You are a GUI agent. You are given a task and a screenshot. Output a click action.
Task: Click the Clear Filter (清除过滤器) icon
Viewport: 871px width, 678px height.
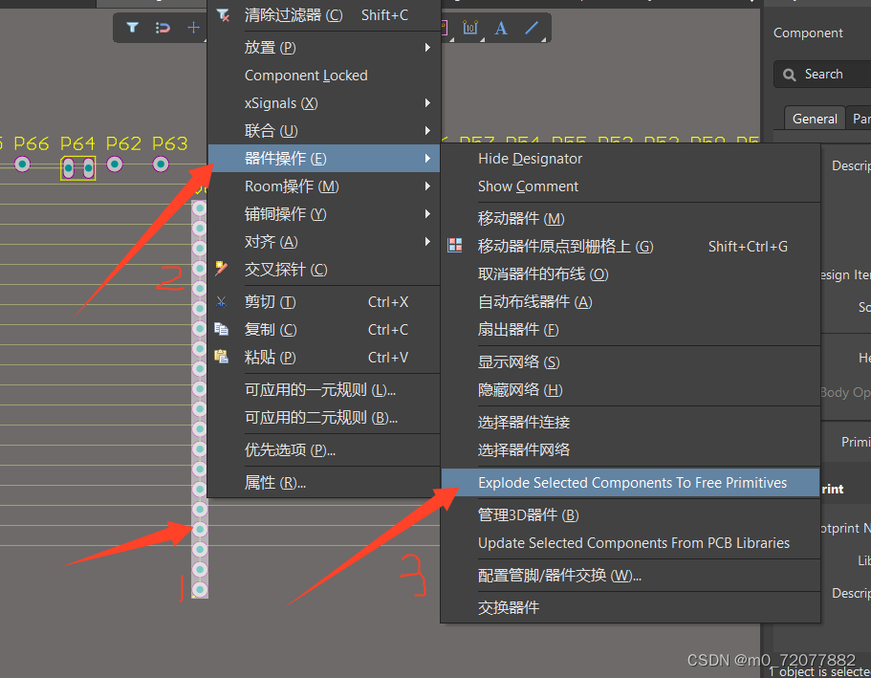pyautogui.click(x=223, y=14)
